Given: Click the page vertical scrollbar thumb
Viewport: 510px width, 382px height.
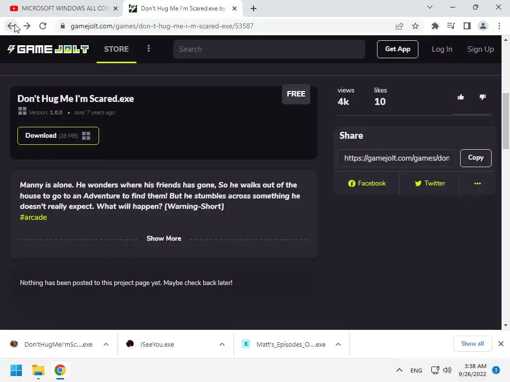Looking at the screenshot, I should (x=506, y=121).
